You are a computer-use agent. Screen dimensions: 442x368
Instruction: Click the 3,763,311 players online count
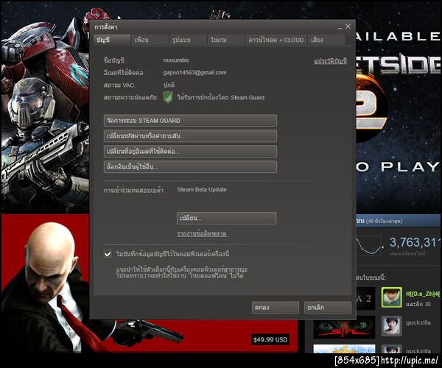click(415, 243)
